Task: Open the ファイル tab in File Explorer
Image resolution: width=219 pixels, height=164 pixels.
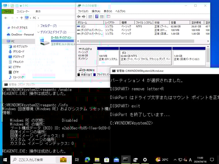Action: 8,12
